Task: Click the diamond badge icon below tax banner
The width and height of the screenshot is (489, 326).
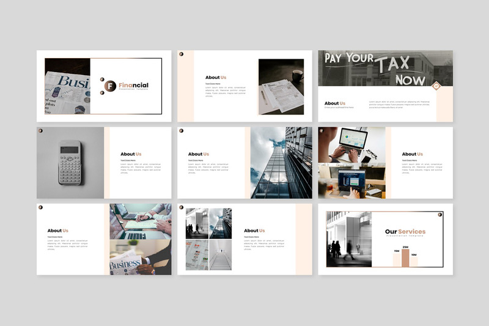Action: coord(436,86)
